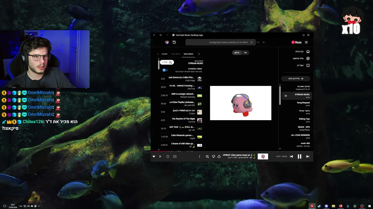Toggle the autoplay (הפעלה אוטומטית) switch

coord(165,70)
